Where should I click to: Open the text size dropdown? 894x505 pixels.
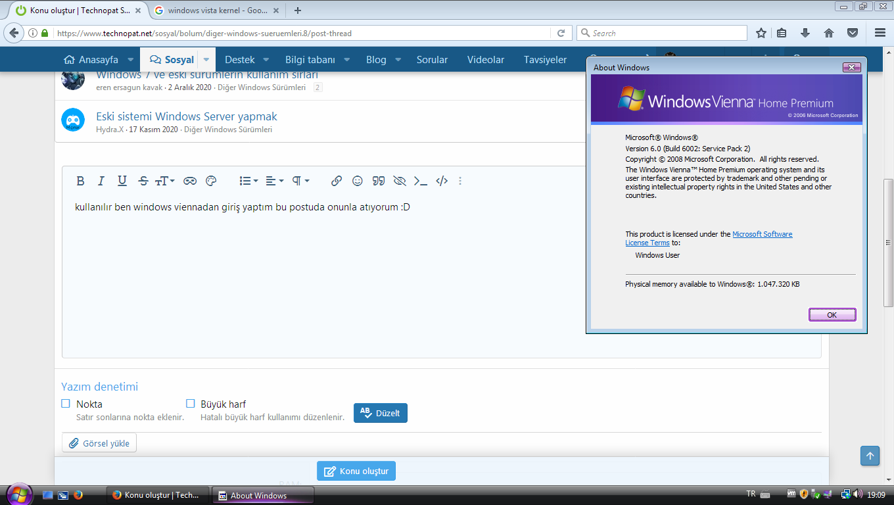tap(164, 181)
